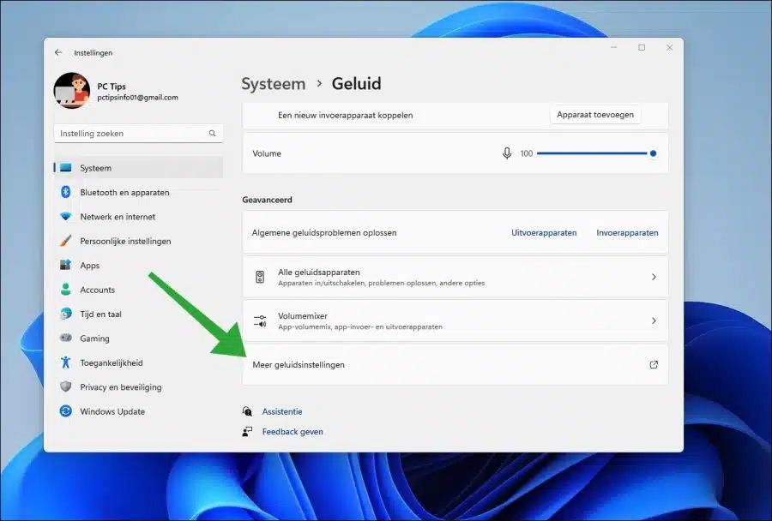The image size is (772, 521).
Task: Close the Instellingen window
Action: coord(670,48)
